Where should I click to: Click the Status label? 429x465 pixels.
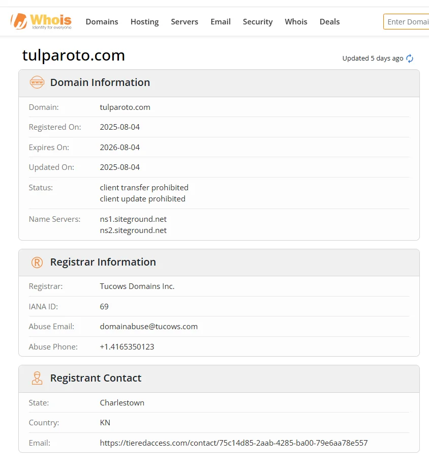point(41,187)
